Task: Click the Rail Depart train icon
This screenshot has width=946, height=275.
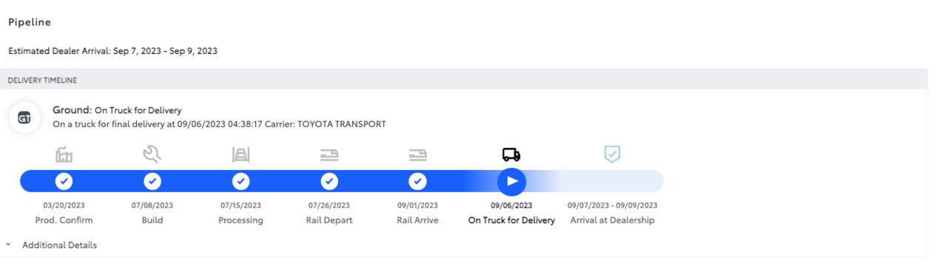Action: [329, 155]
